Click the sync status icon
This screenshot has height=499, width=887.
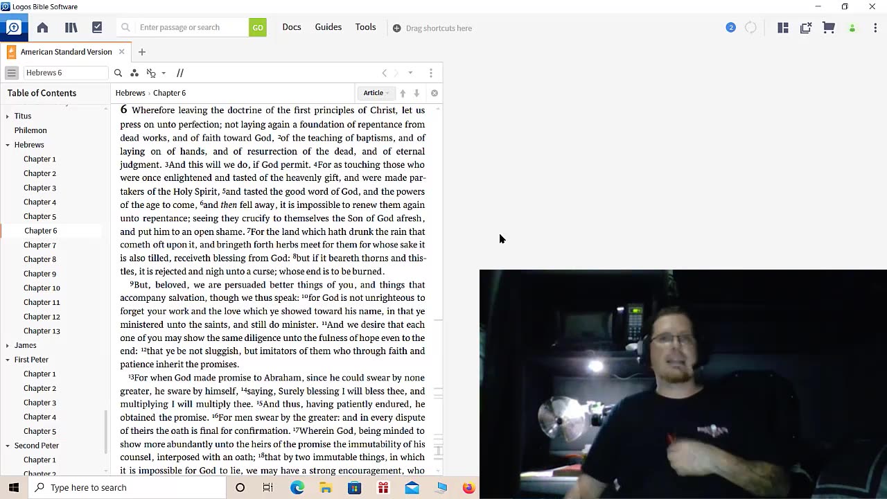pos(751,28)
